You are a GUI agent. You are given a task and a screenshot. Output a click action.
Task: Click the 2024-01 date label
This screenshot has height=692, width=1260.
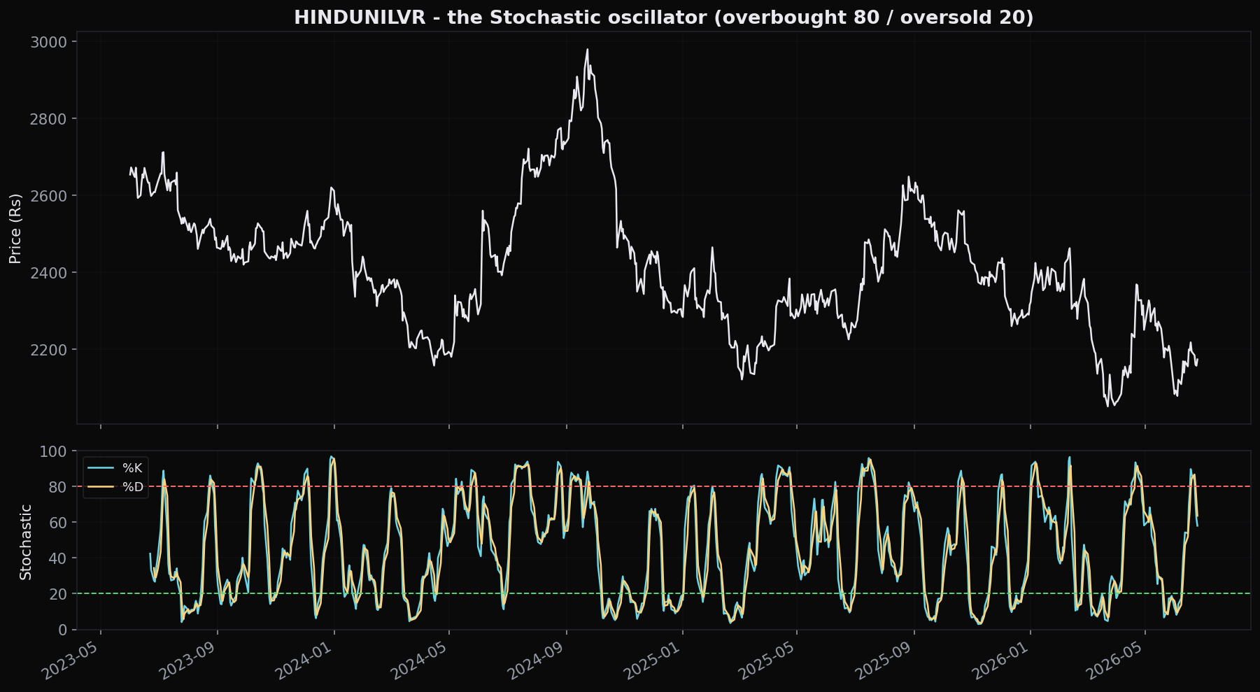click(x=305, y=661)
